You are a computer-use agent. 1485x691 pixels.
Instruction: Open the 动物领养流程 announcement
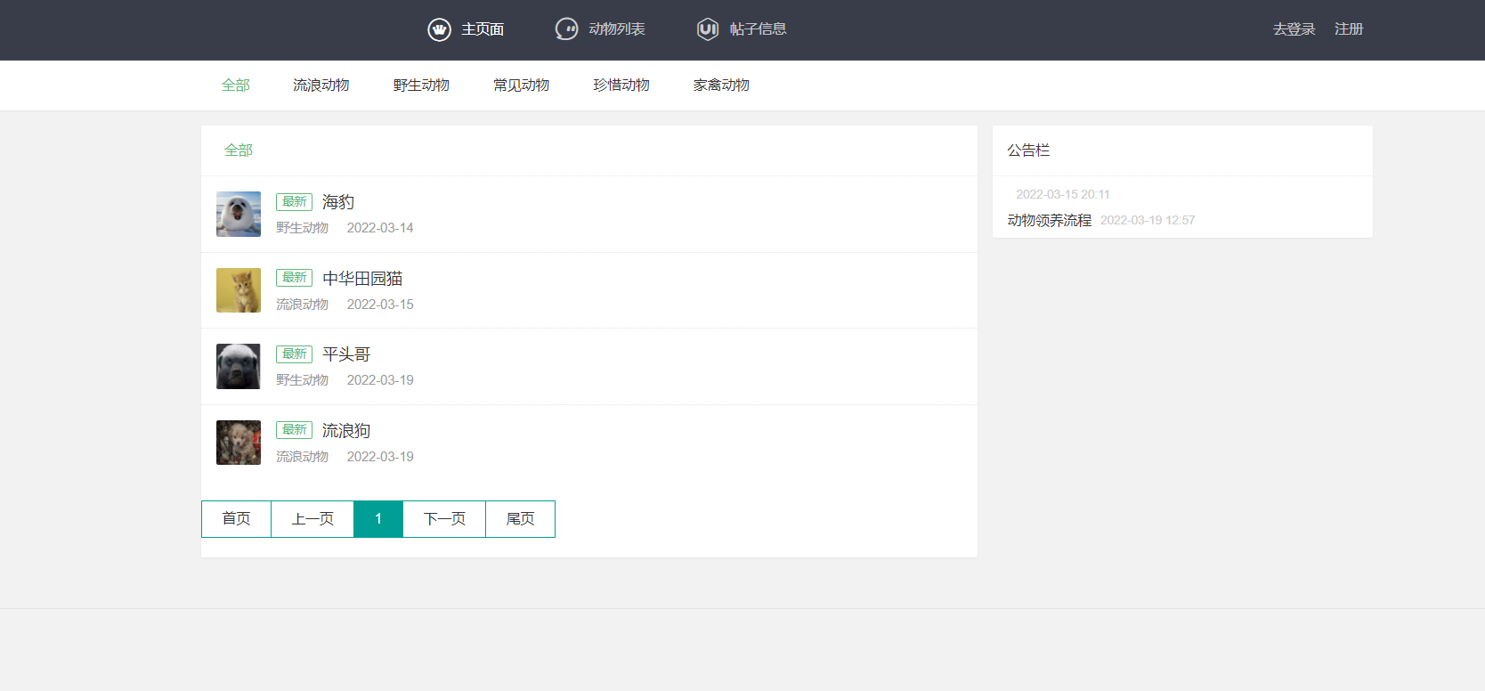pyautogui.click(x=1050, y=220)
